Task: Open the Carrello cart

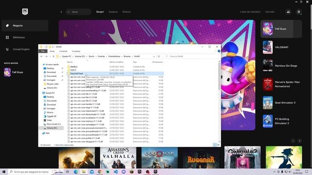Action: coord(270,12)
